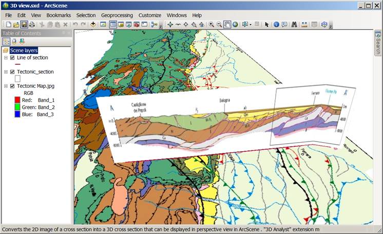
Task: Click the Paste toolbar icon
Action: pyautogui.click(x=58, y=25)
